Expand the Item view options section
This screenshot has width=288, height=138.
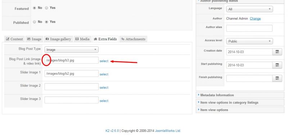point(240,110)
